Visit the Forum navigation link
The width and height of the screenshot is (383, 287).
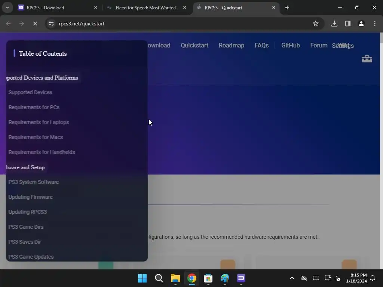coord(319,45)
